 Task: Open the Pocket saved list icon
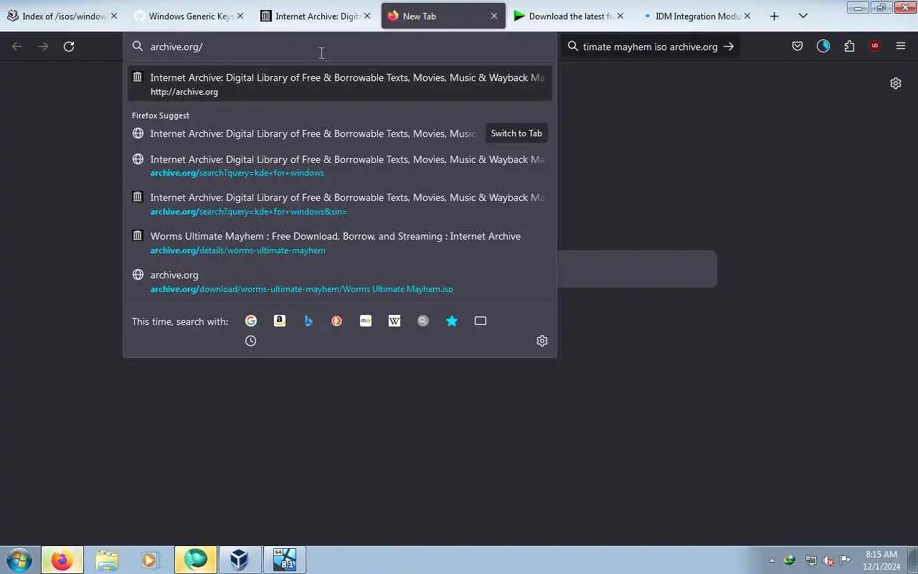click(798, 46)
